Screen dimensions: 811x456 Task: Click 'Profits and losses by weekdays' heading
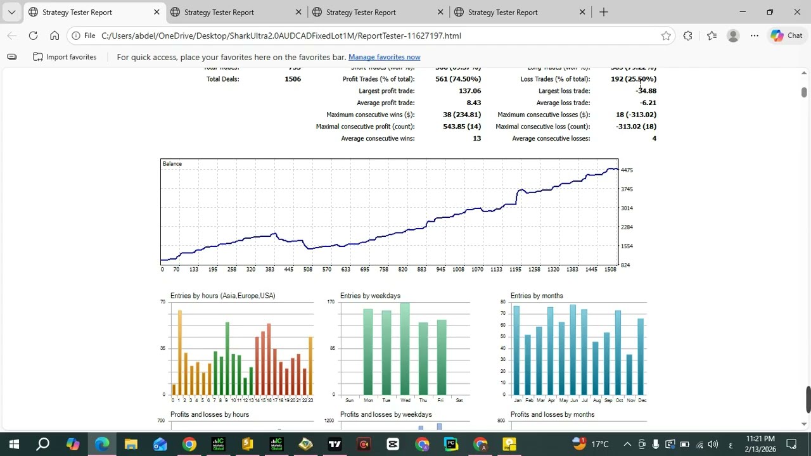(386, 415)
